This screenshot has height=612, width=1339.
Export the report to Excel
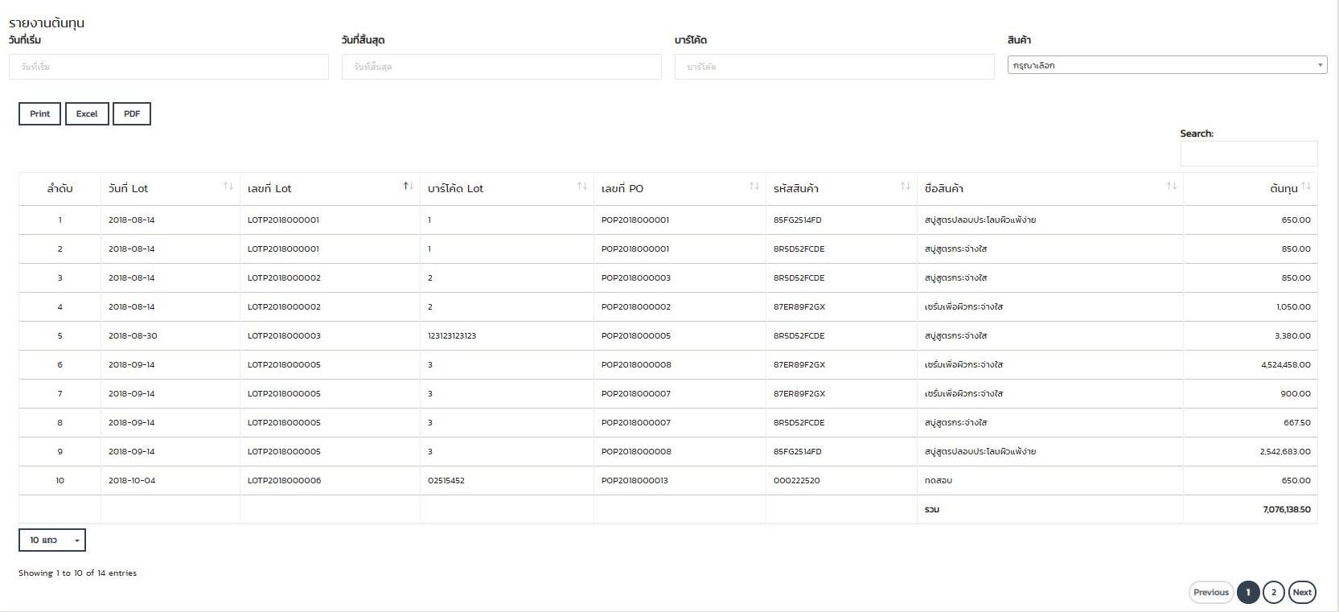pyautogui.click(x=87, y=114)
